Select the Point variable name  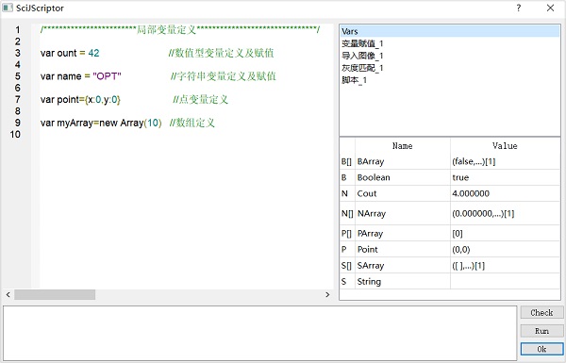(x=368, y=249)
